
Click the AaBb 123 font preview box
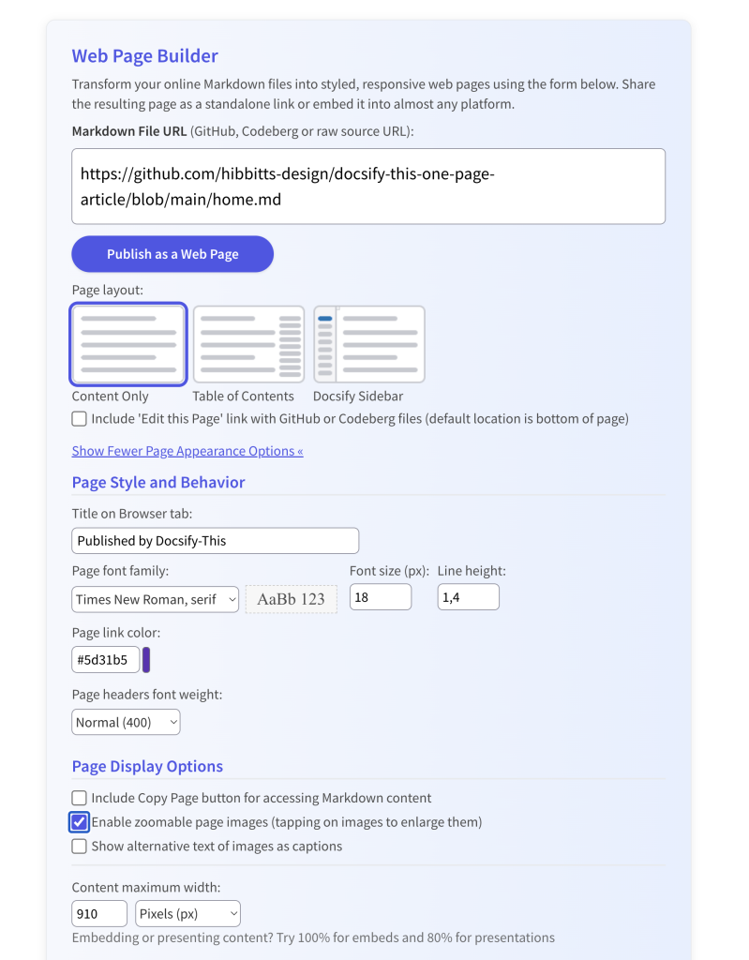(291, 599)
